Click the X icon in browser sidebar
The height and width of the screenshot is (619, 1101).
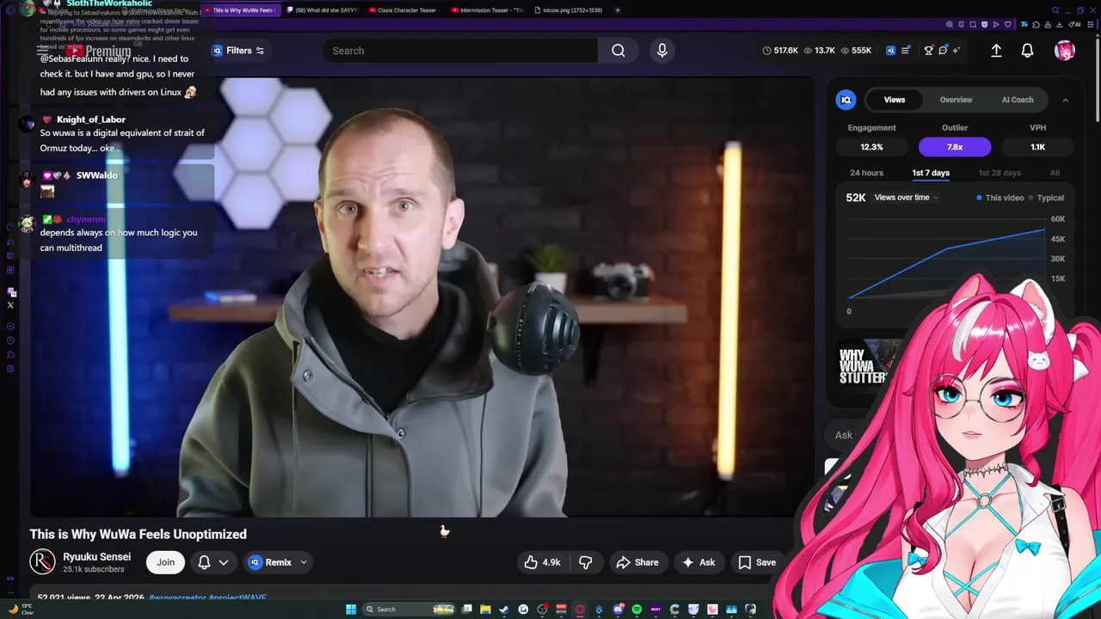(10, 305)
